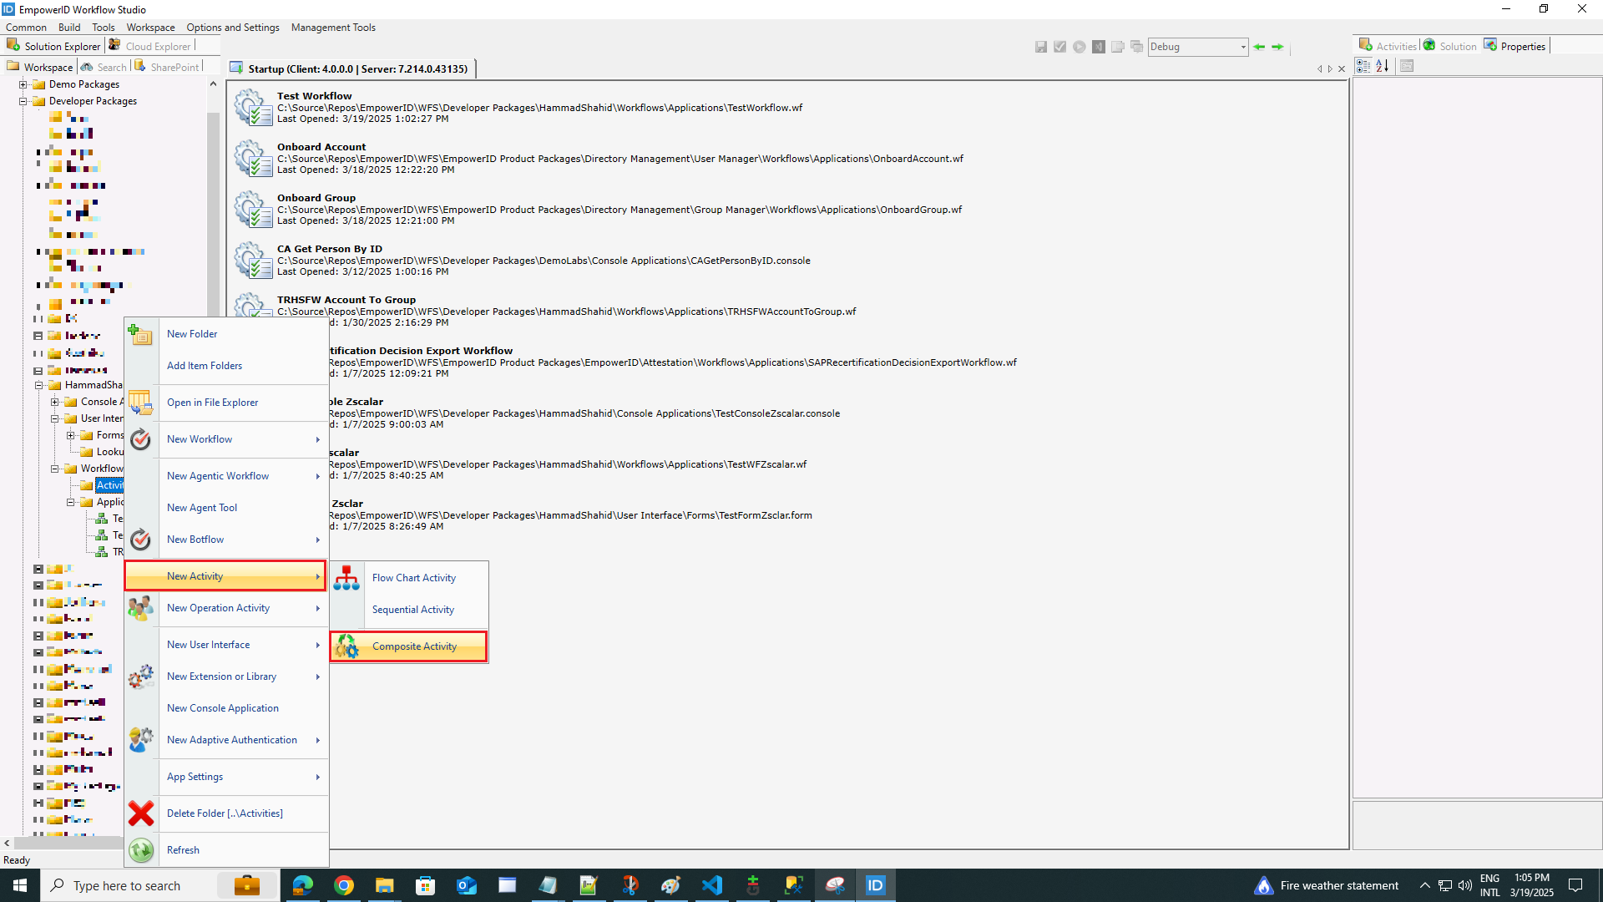Click the New Operation Activity people icon

click(x=140, y=608)
